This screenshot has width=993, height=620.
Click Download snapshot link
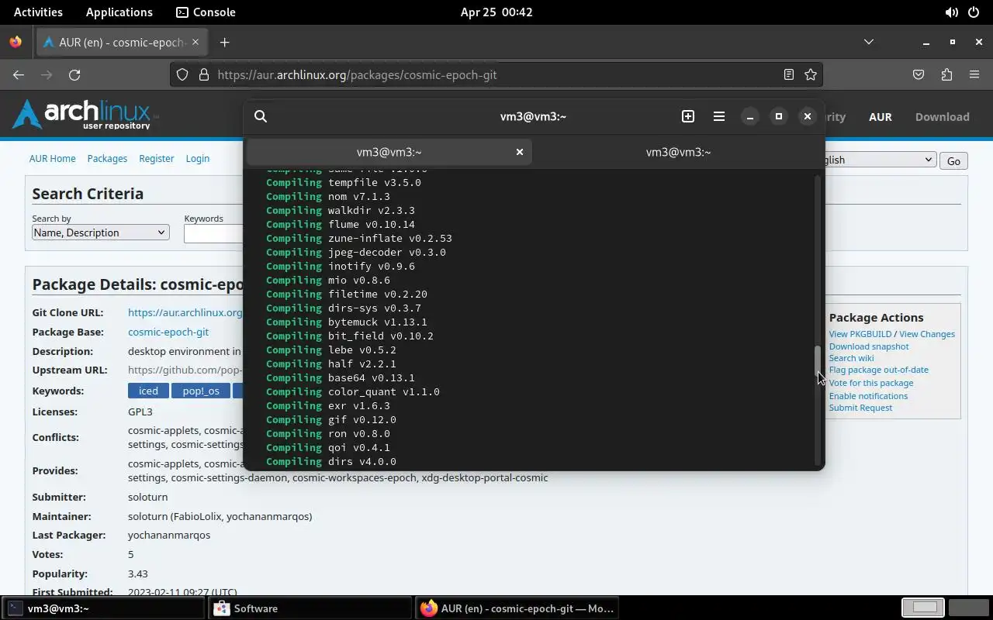[x=869, y=346]
